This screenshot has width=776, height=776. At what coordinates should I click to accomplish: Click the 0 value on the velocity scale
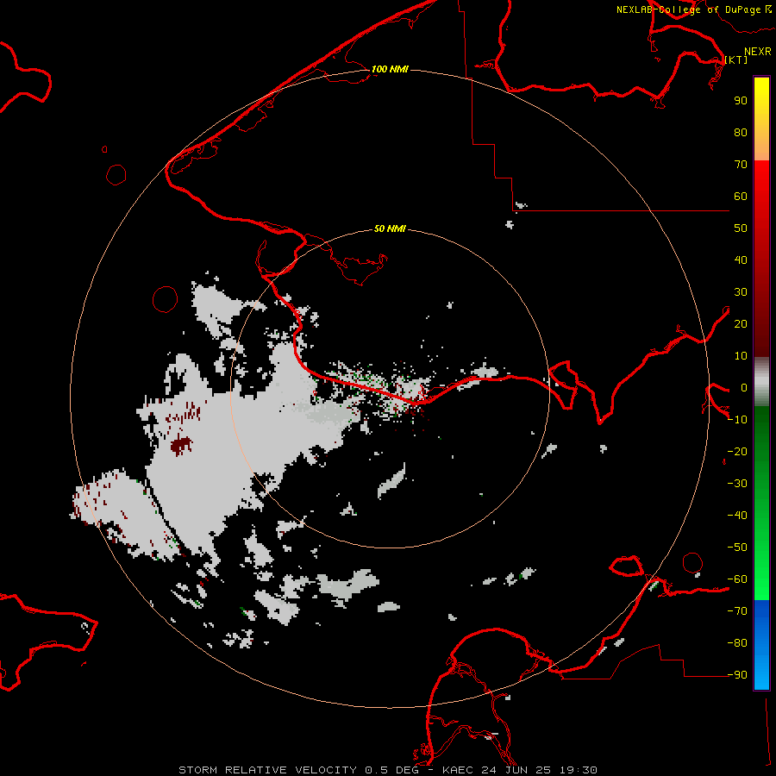(x=744, y=387)
